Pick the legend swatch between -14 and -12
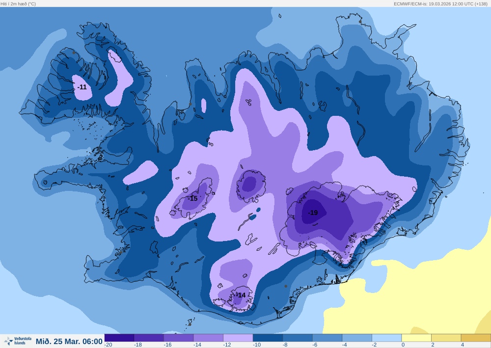Viewport: 491px width, 348px height. pyautogui.click(x=208, y=338)
